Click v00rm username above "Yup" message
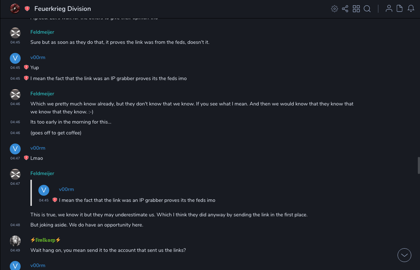 click(x=38, y=58)
